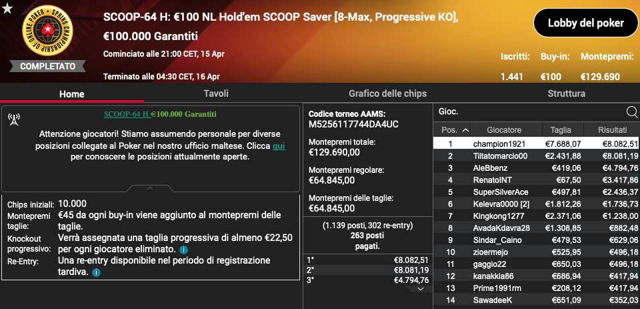Select player Tiltatomarcio00 row

coord(536,156)
